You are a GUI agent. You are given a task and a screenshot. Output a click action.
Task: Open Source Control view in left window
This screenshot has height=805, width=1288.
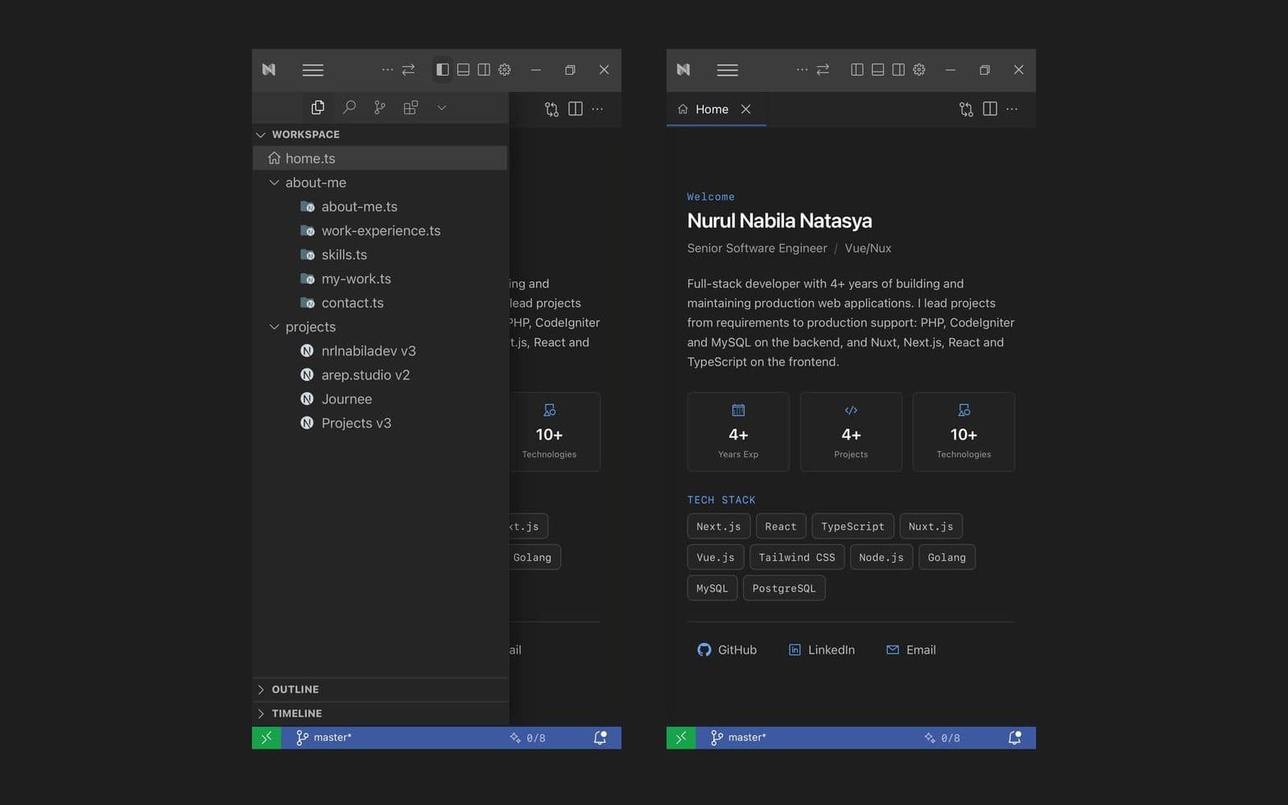pos(380,107)
